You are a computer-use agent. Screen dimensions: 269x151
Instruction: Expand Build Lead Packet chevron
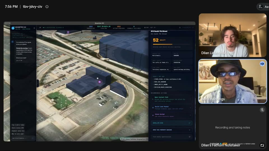[191, 108]
